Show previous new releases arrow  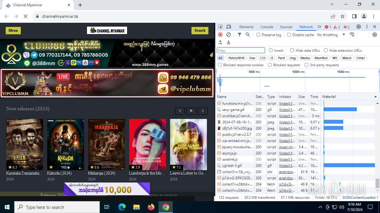pyautogui.click(x=180, y=111)
